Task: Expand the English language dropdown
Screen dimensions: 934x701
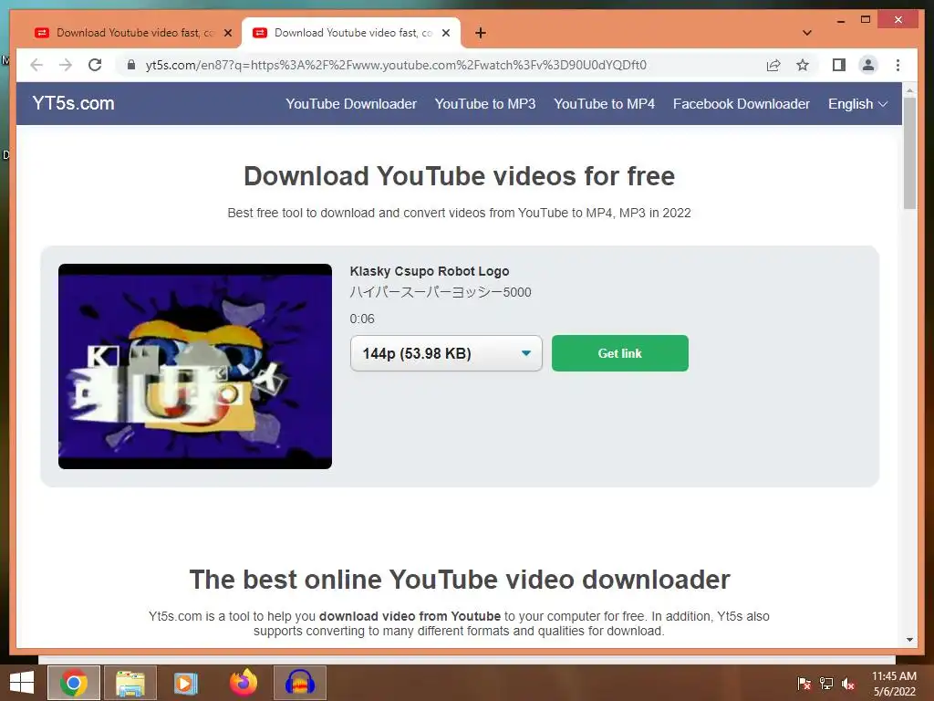Action: 857,104
